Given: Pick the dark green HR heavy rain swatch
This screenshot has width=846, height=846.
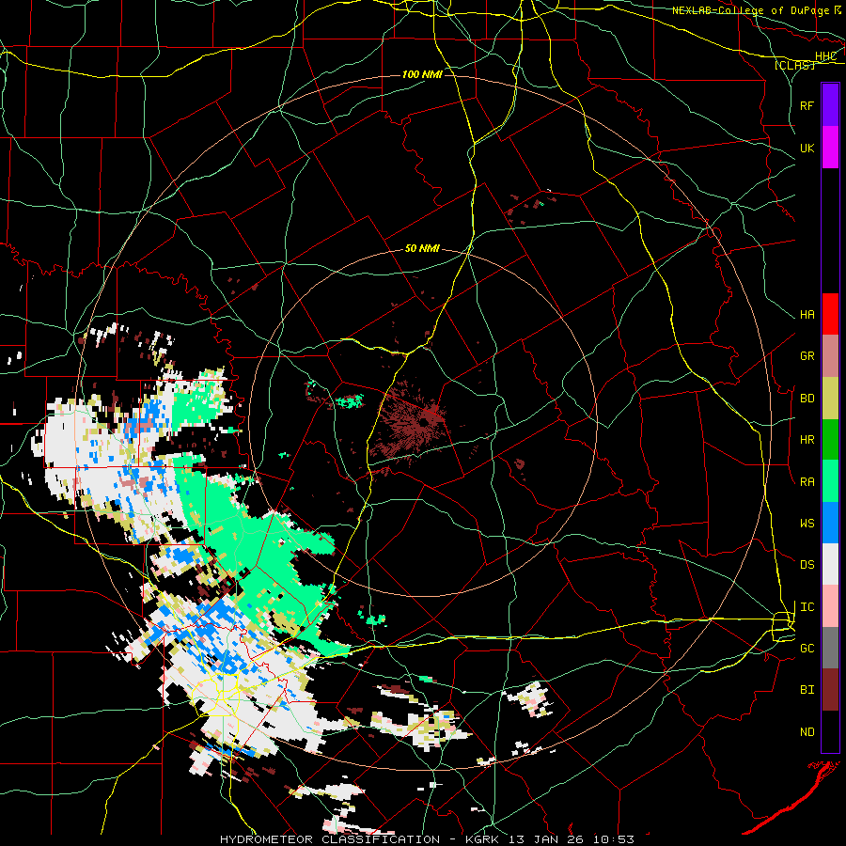Looking at the screenshot, I should (830, 440).
